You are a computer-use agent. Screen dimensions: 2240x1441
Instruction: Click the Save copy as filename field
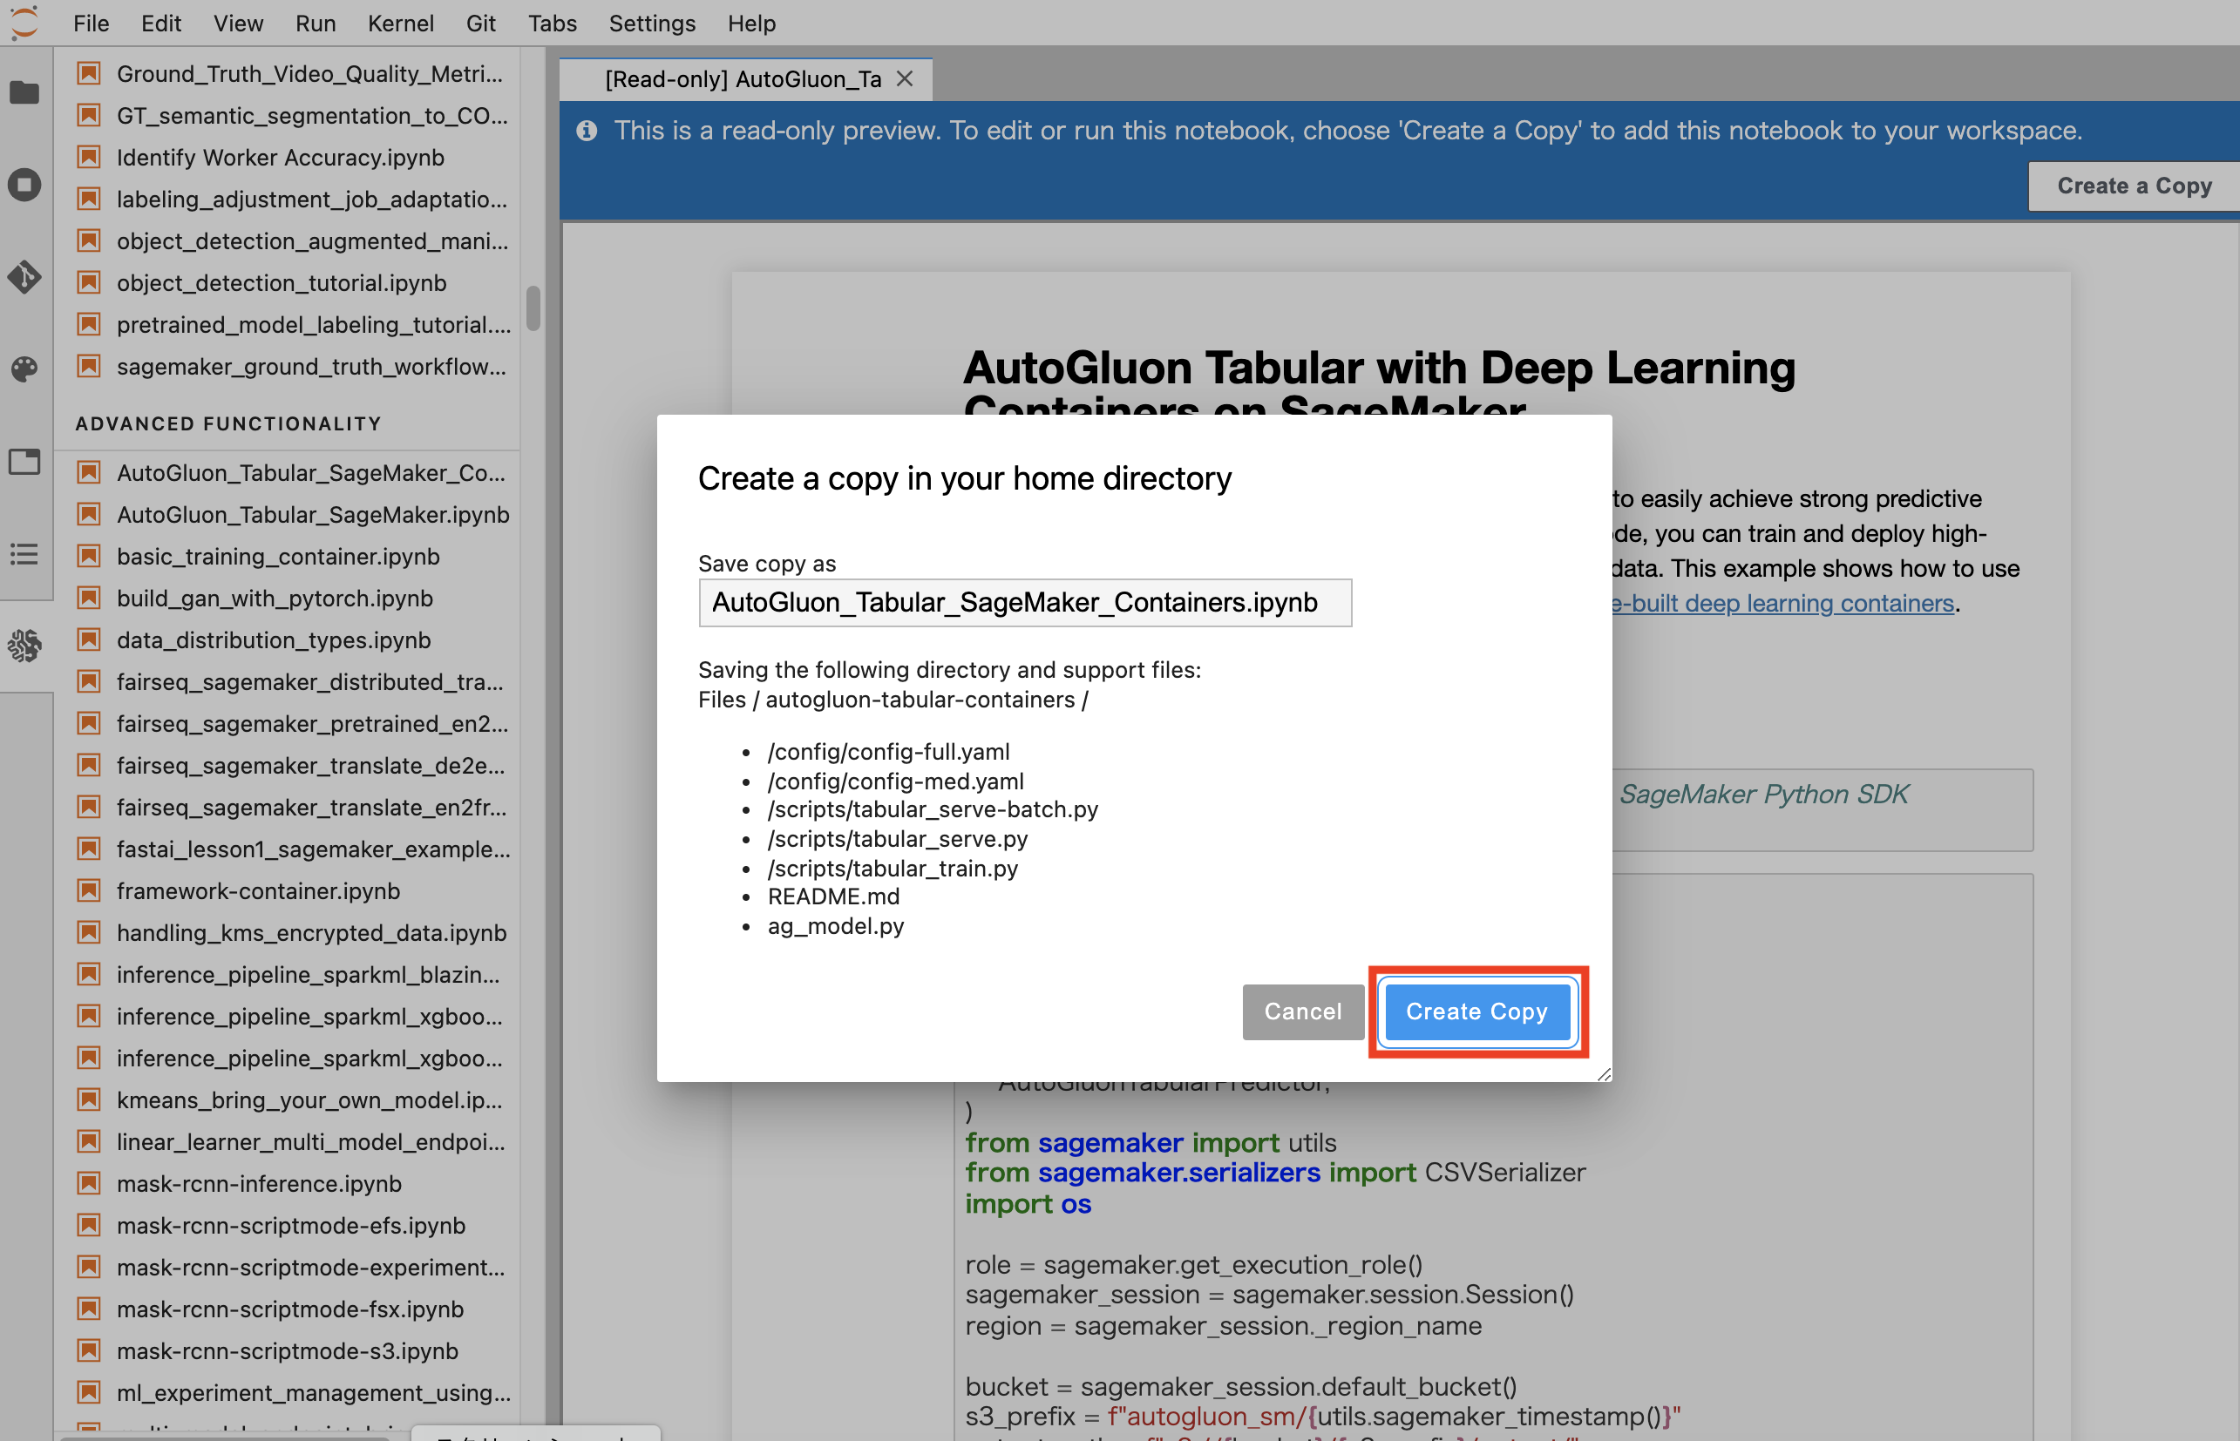point(1024,603)
